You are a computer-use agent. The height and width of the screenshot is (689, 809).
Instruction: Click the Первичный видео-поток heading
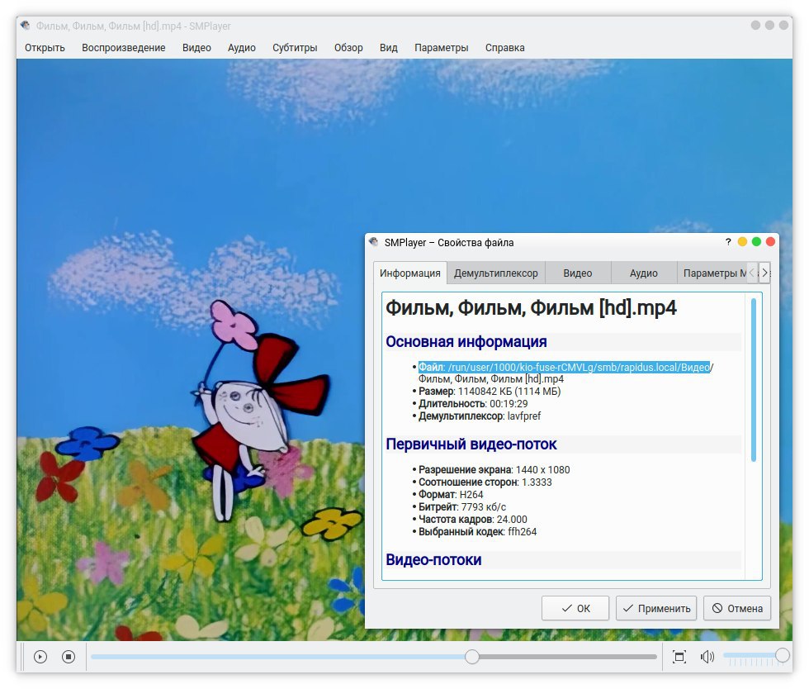(x=471, y=444)
